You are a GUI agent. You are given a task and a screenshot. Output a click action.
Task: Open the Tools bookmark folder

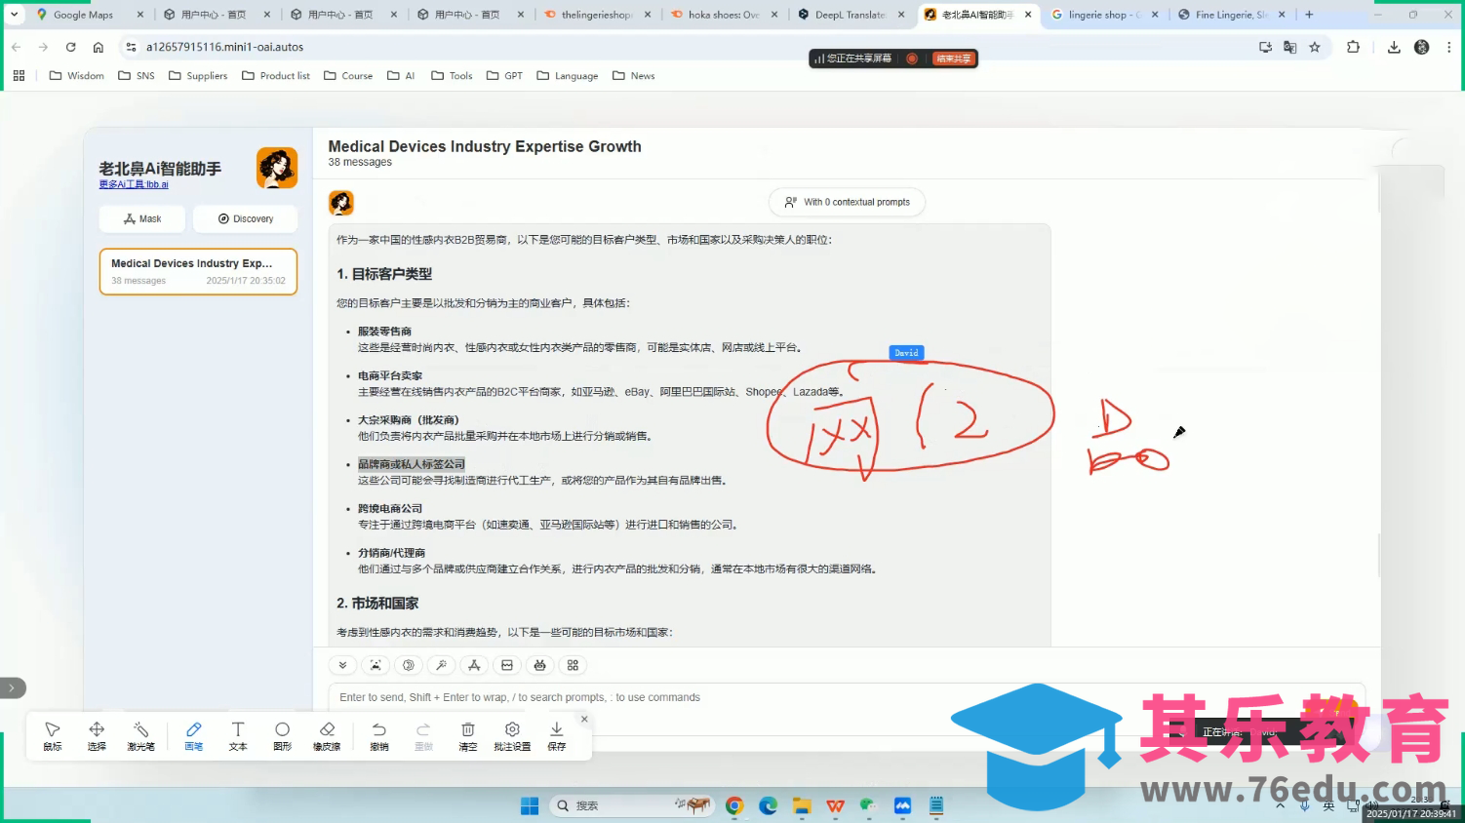click(452, 75)
